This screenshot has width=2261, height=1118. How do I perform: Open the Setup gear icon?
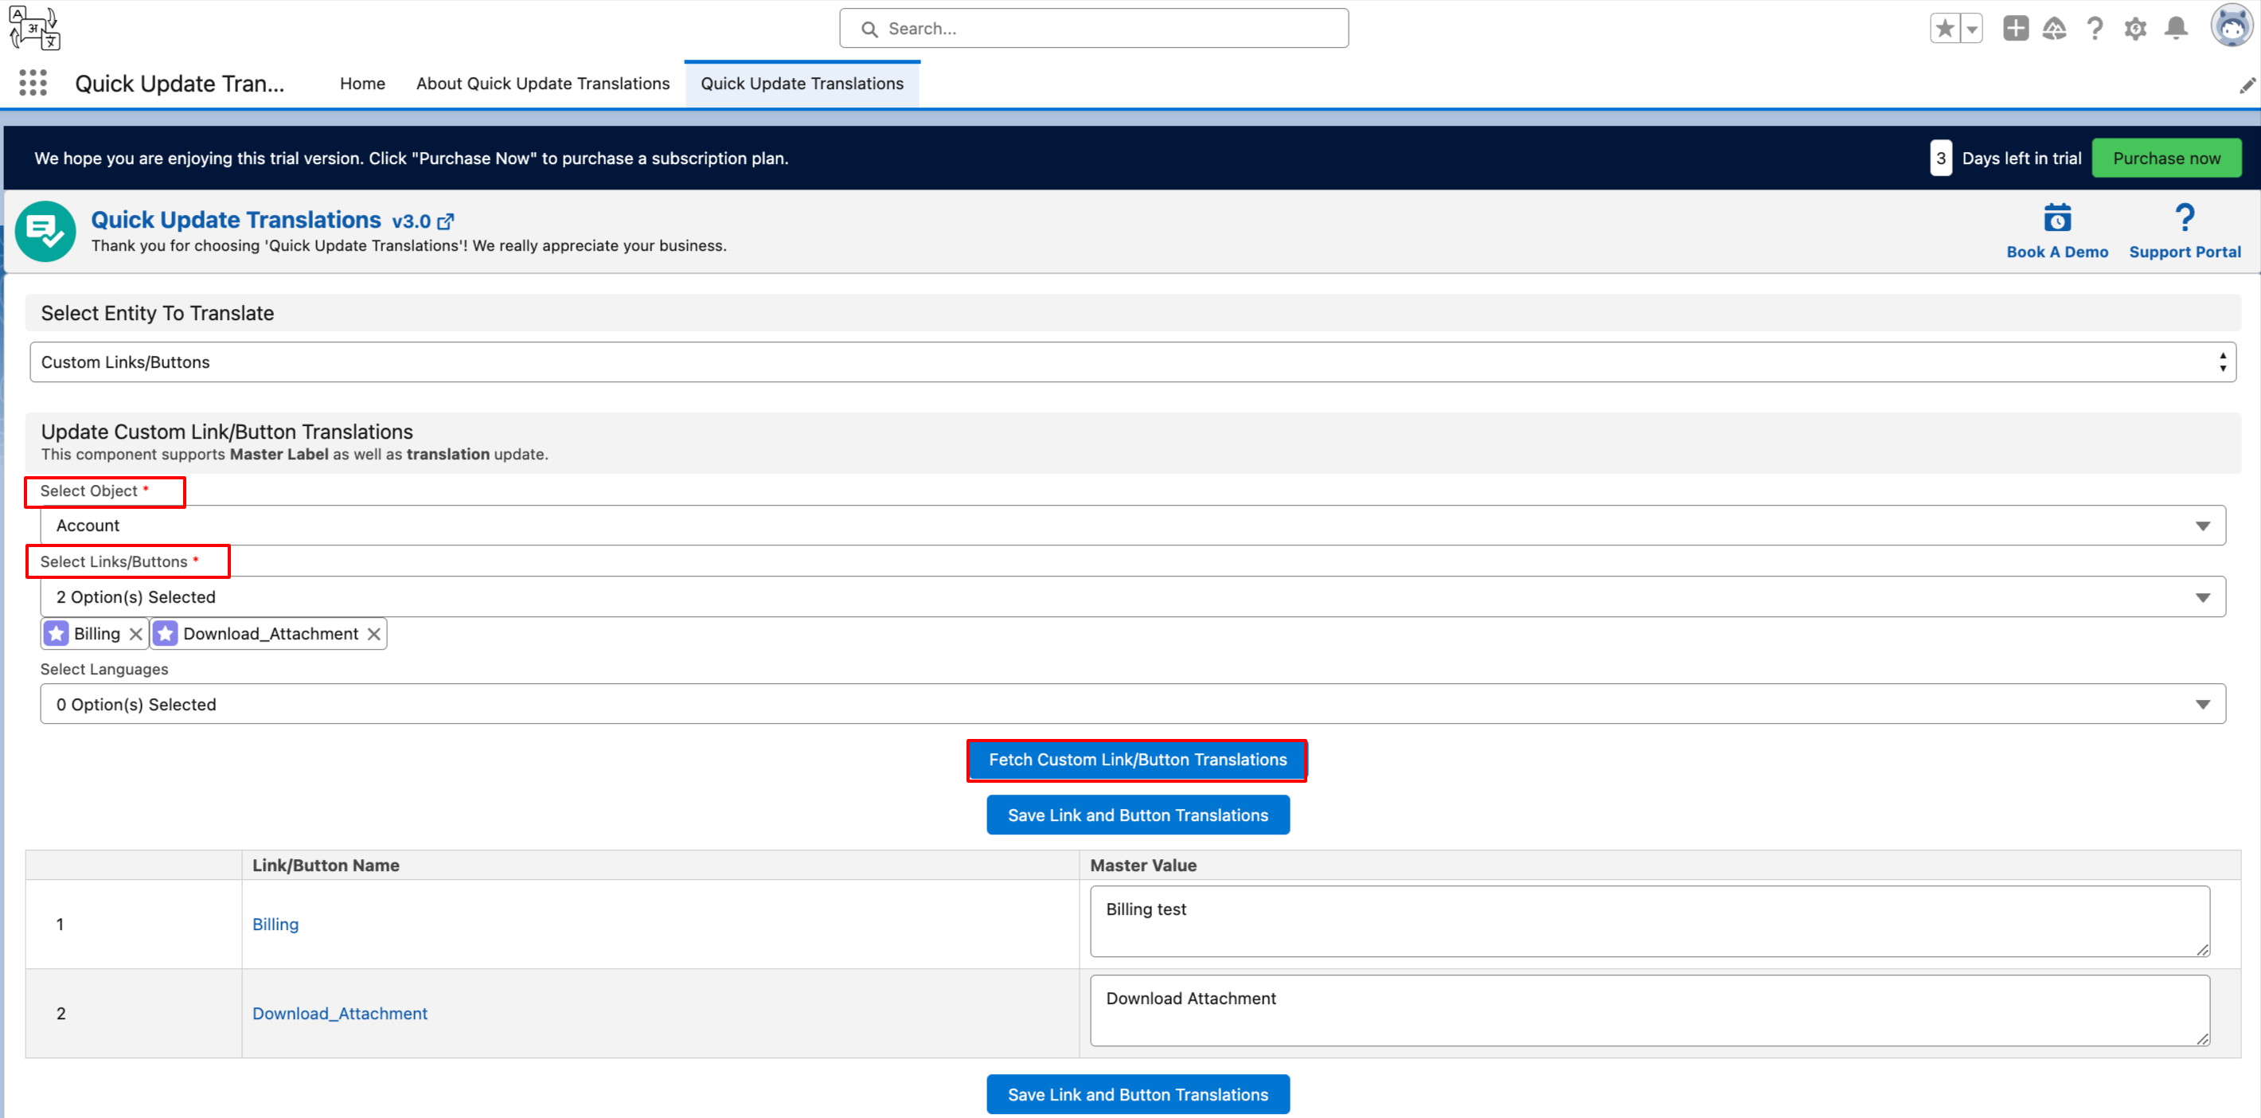pyautogui.click(x=2134, y=29)
